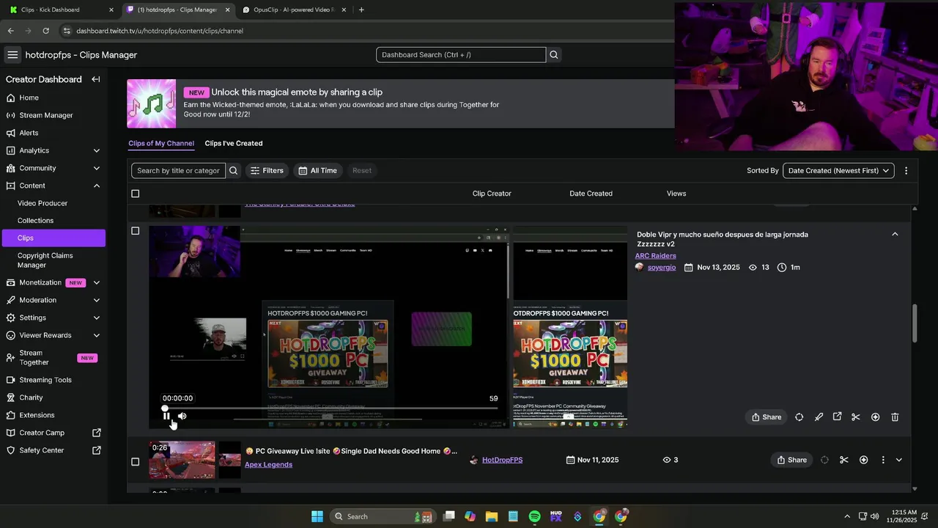Focus the Dashboard Search input
The image size is (938, 528).
coord(461,55)
